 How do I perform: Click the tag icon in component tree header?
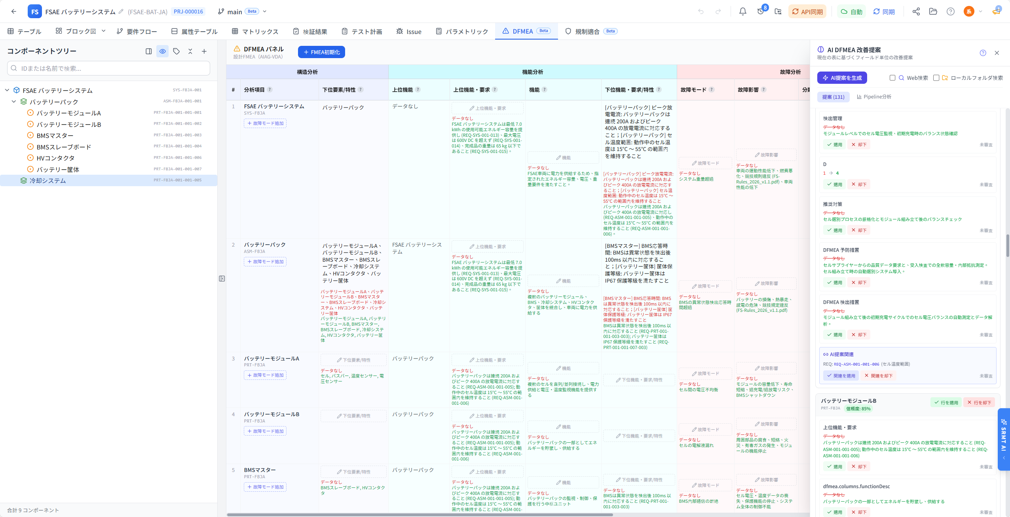click(x=177, y=51)
